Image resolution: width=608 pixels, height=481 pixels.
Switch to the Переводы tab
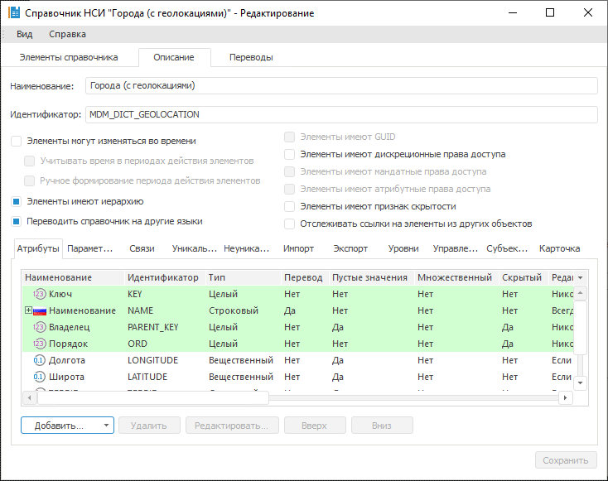[251, 57]
